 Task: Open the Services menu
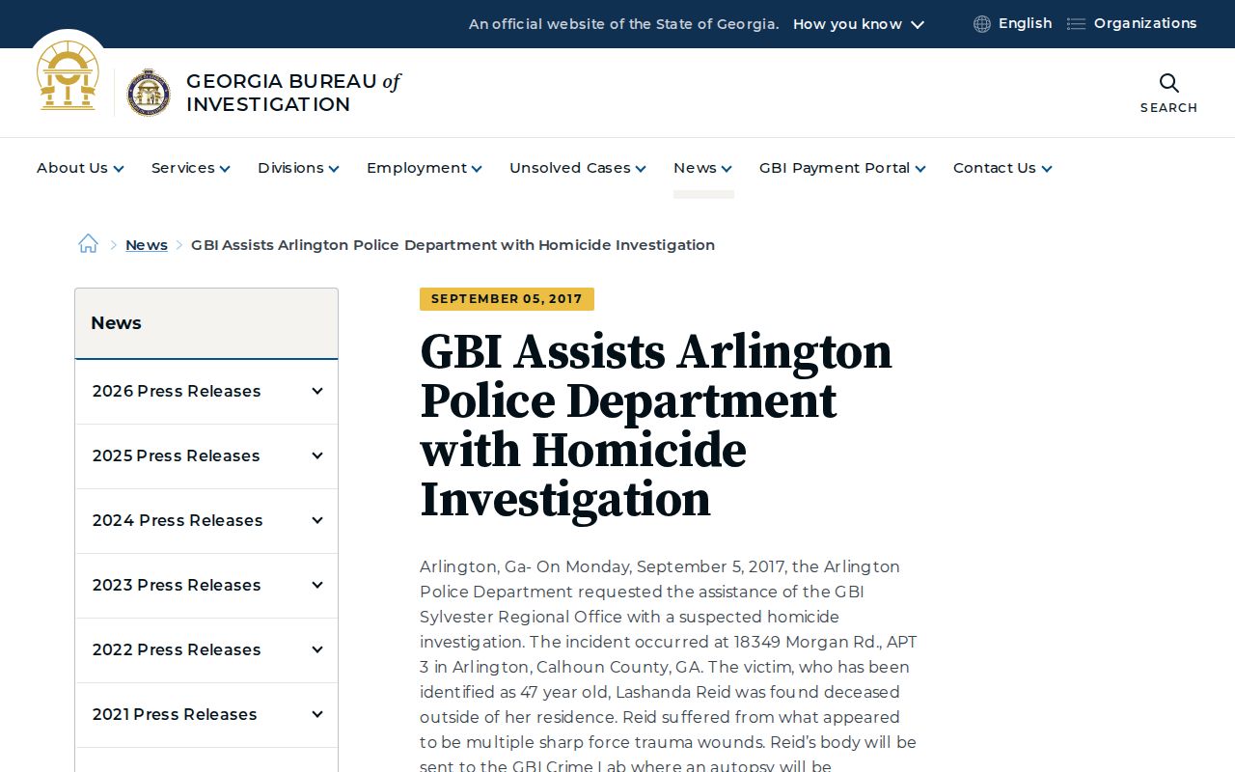tap(191, 168)
